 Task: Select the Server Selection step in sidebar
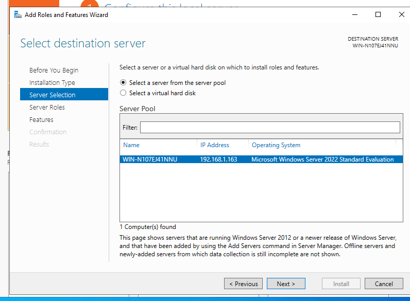coord(53,95)
